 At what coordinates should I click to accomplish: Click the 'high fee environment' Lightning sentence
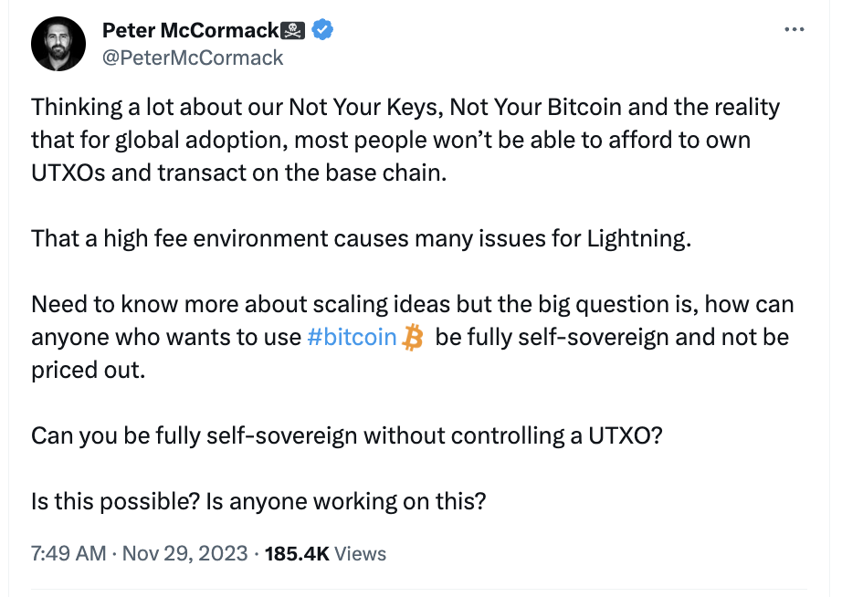tap(362, 238)
